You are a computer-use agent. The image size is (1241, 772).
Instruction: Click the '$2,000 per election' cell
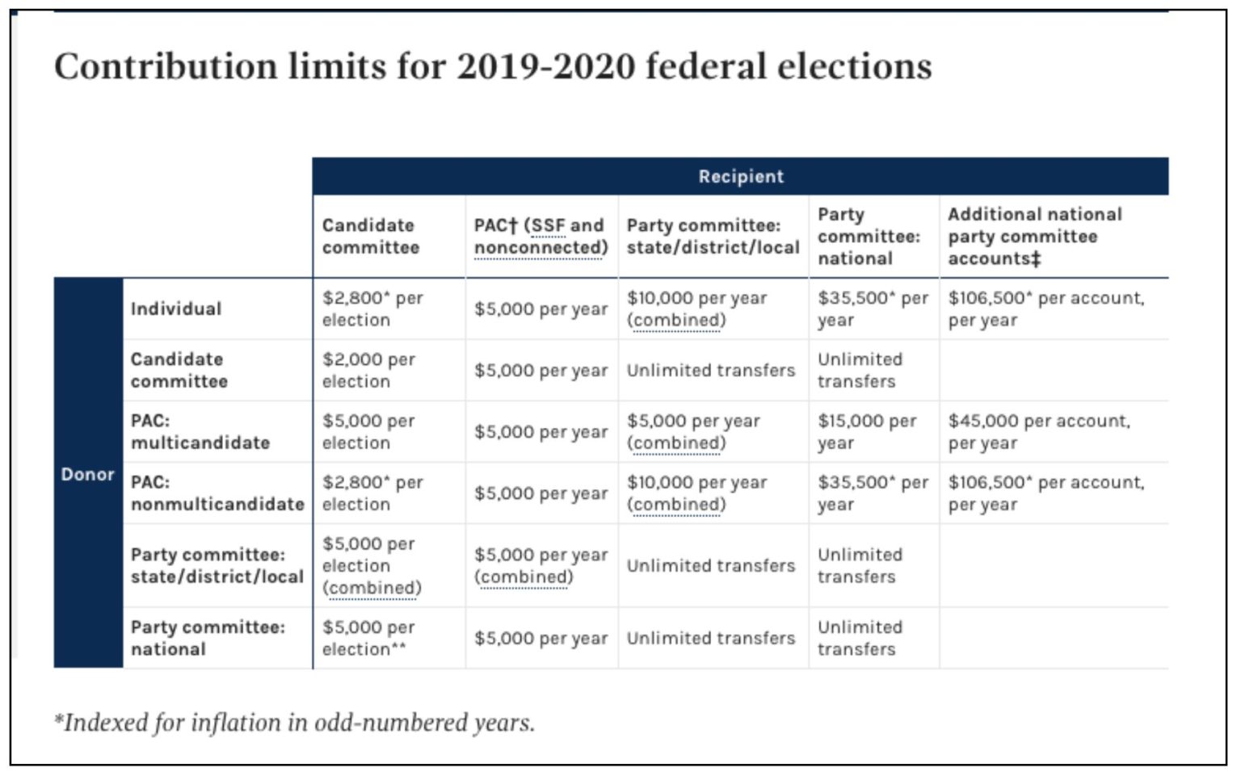pyautogui.click(x=368, y=370)
